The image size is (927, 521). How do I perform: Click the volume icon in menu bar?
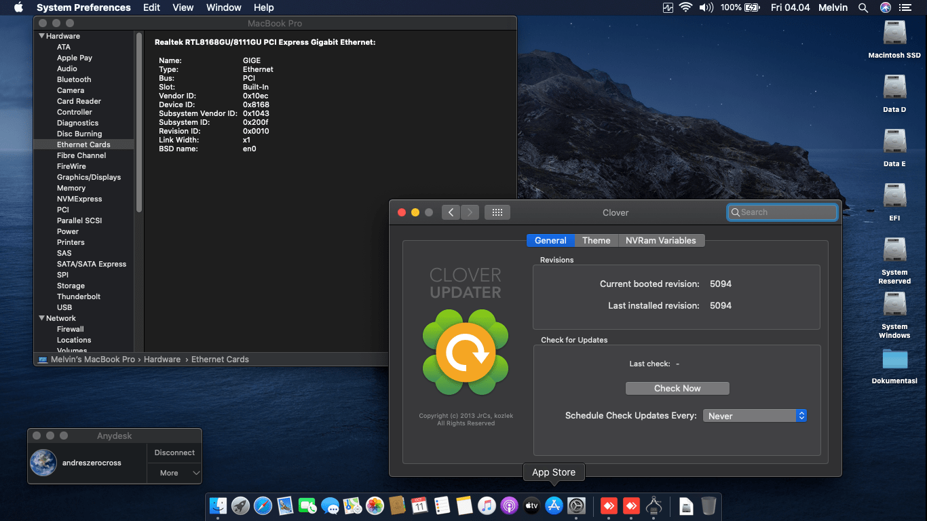tap(706, 7)
